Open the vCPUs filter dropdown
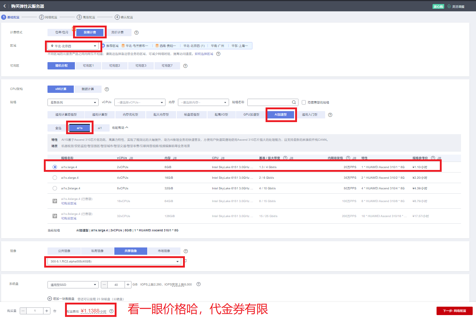The width and height of the screenshot is (476, 318). (x=139, y=102)
